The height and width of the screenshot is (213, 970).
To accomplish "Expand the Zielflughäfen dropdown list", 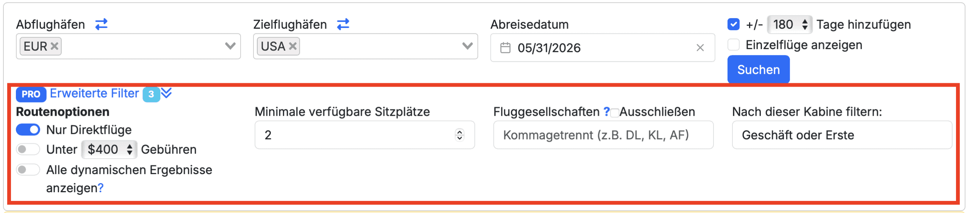I will (x=467, y=46).
